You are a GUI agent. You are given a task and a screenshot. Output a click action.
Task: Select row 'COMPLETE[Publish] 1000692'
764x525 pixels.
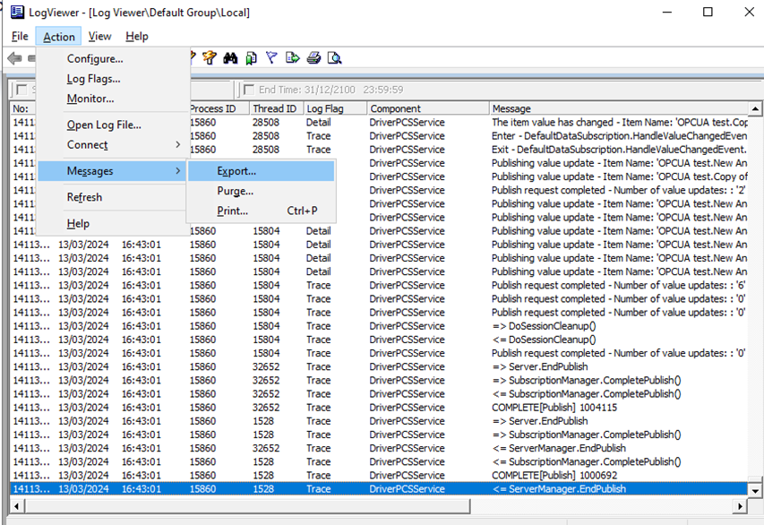pyautogui.click(x=379, y=476)
